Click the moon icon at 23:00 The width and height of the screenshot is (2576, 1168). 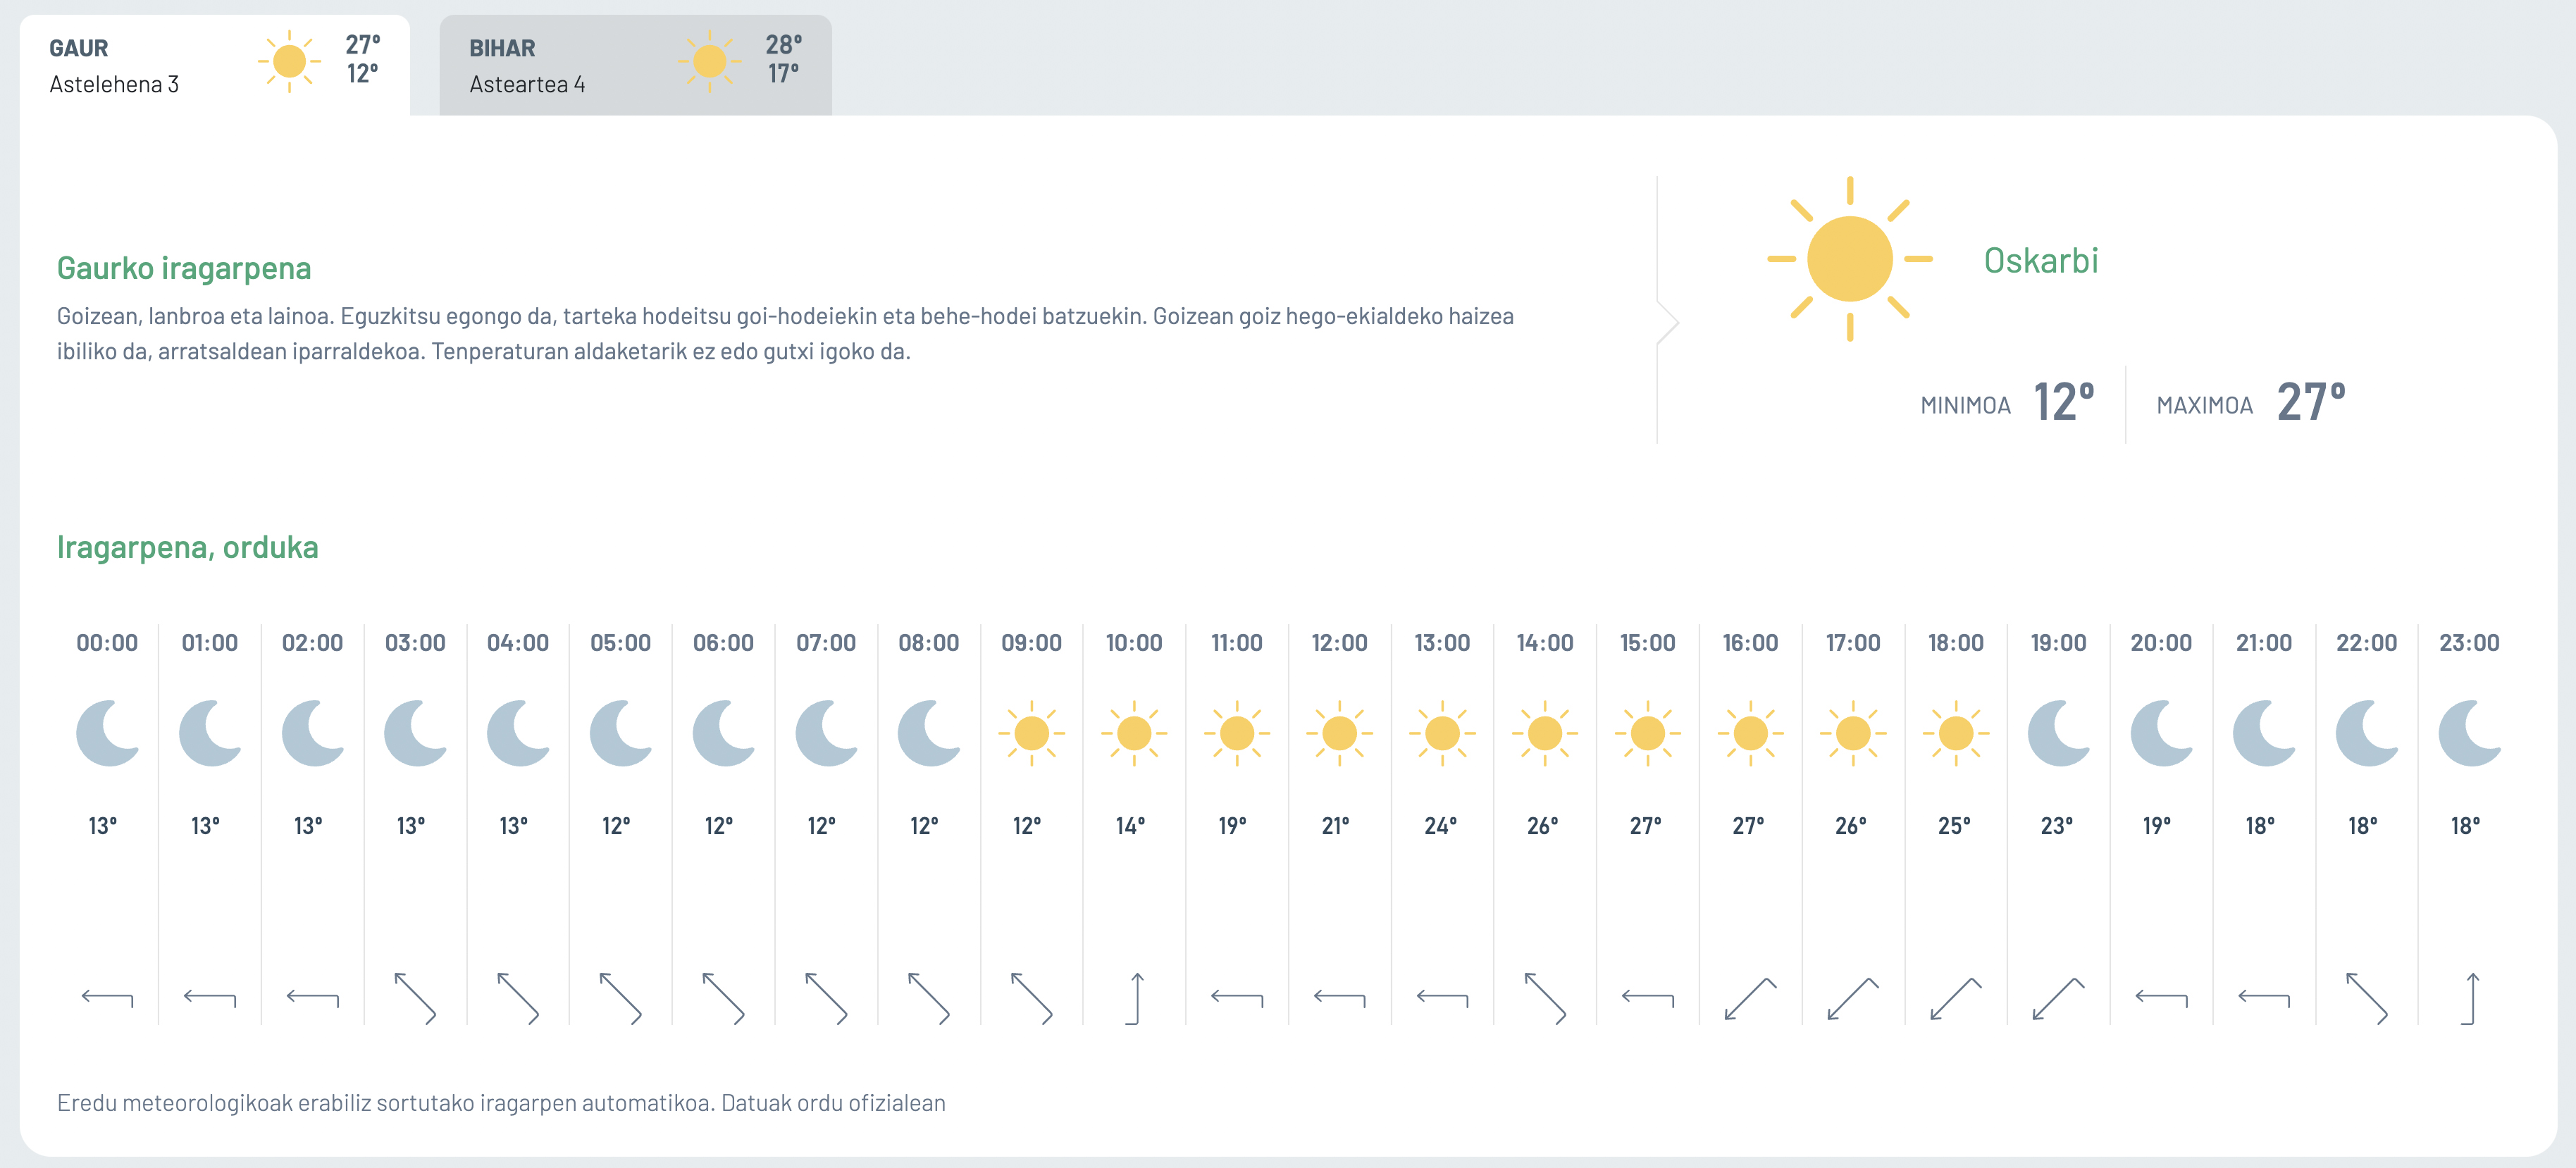[2470, 733]
